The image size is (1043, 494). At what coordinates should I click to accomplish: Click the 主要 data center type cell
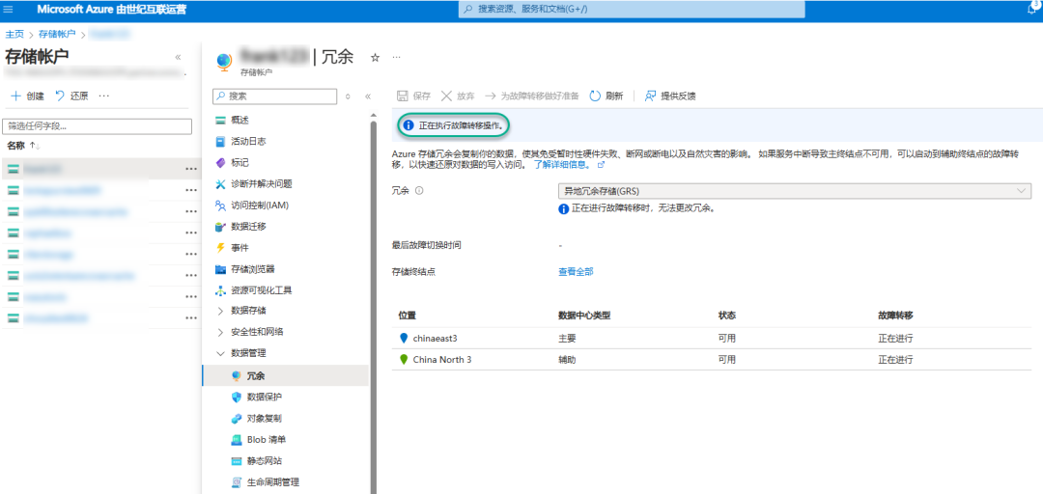tap(568, 338)
